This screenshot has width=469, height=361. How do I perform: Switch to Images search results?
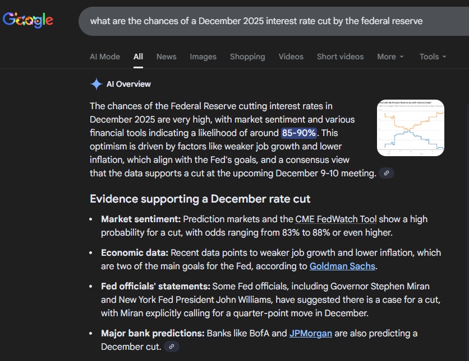[203, 57]
